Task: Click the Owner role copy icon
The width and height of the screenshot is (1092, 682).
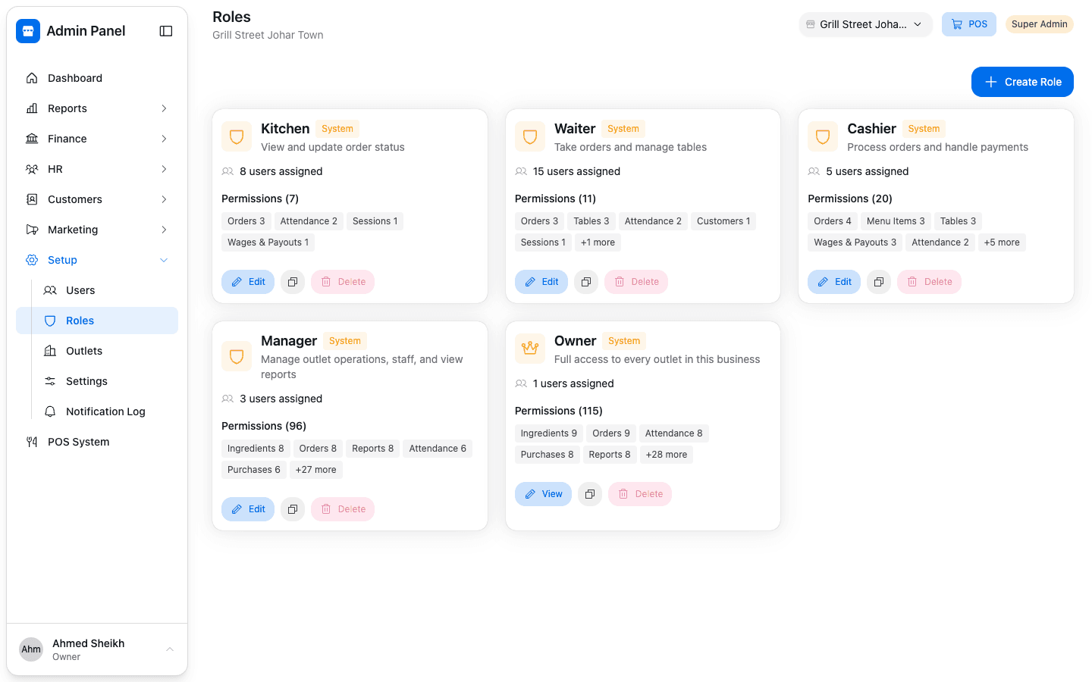Action: tap(590, 494)
